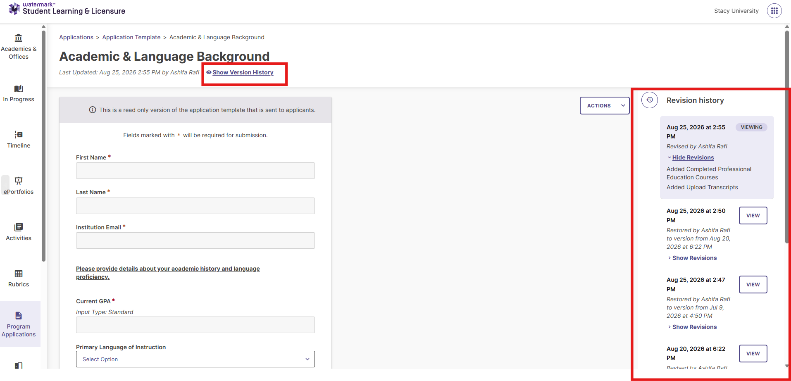This screenshot has height=381, width=791.
Task: Click the Stacy University account name
Action: coord(736,11)
